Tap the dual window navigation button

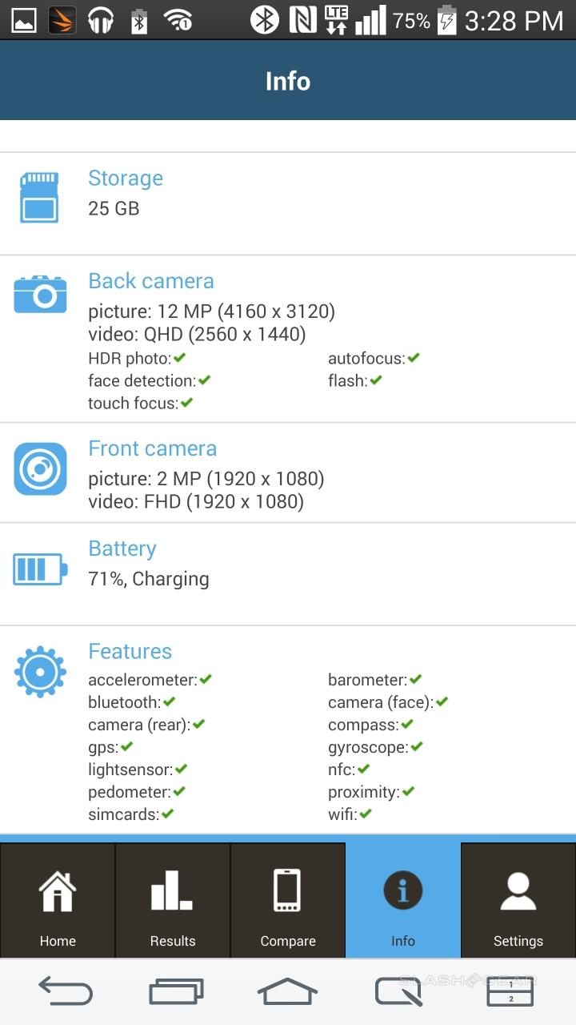(510, 992)
